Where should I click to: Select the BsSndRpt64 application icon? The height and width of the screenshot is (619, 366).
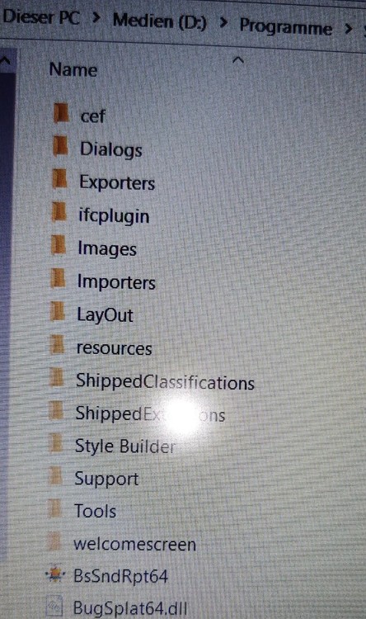54,574
